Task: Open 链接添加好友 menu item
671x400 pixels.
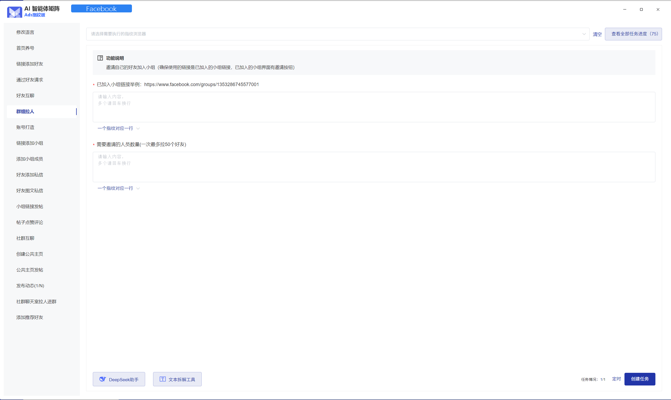Action: (30, 64)
